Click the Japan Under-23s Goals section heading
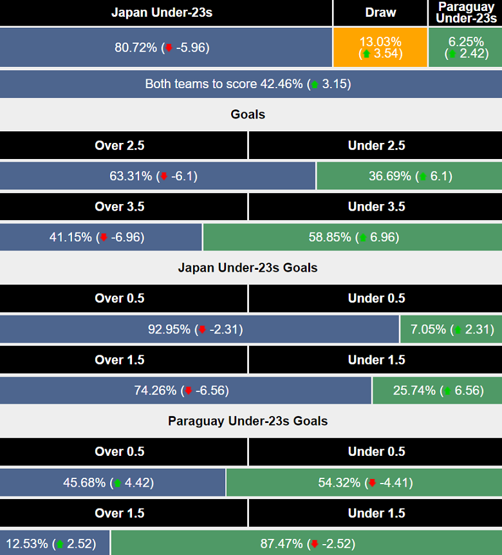 point(248,268)
